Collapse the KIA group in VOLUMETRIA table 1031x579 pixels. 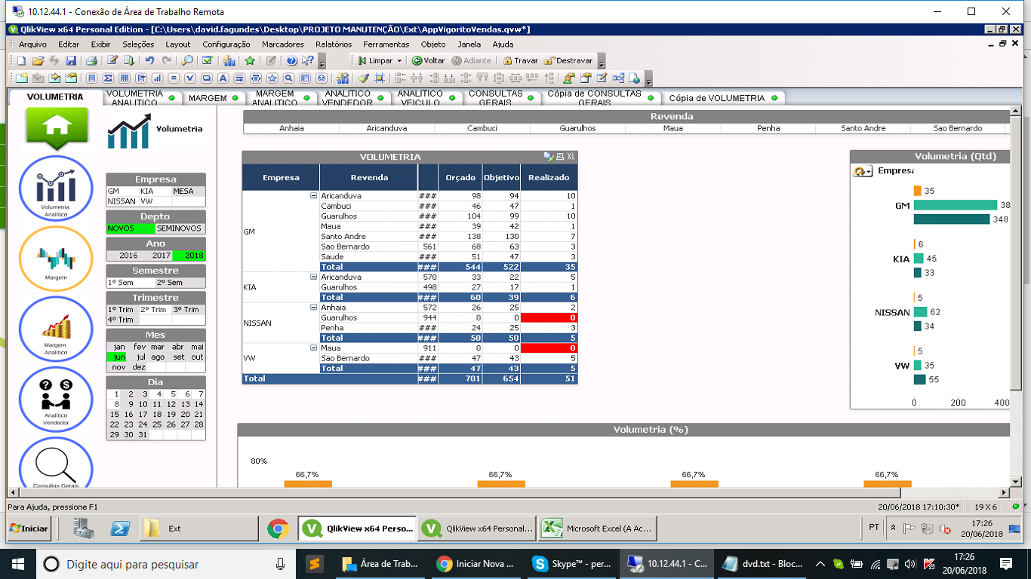point(313,277)
